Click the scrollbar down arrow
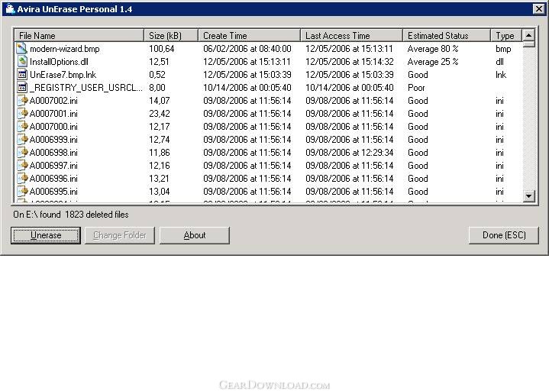 [528, 196]
